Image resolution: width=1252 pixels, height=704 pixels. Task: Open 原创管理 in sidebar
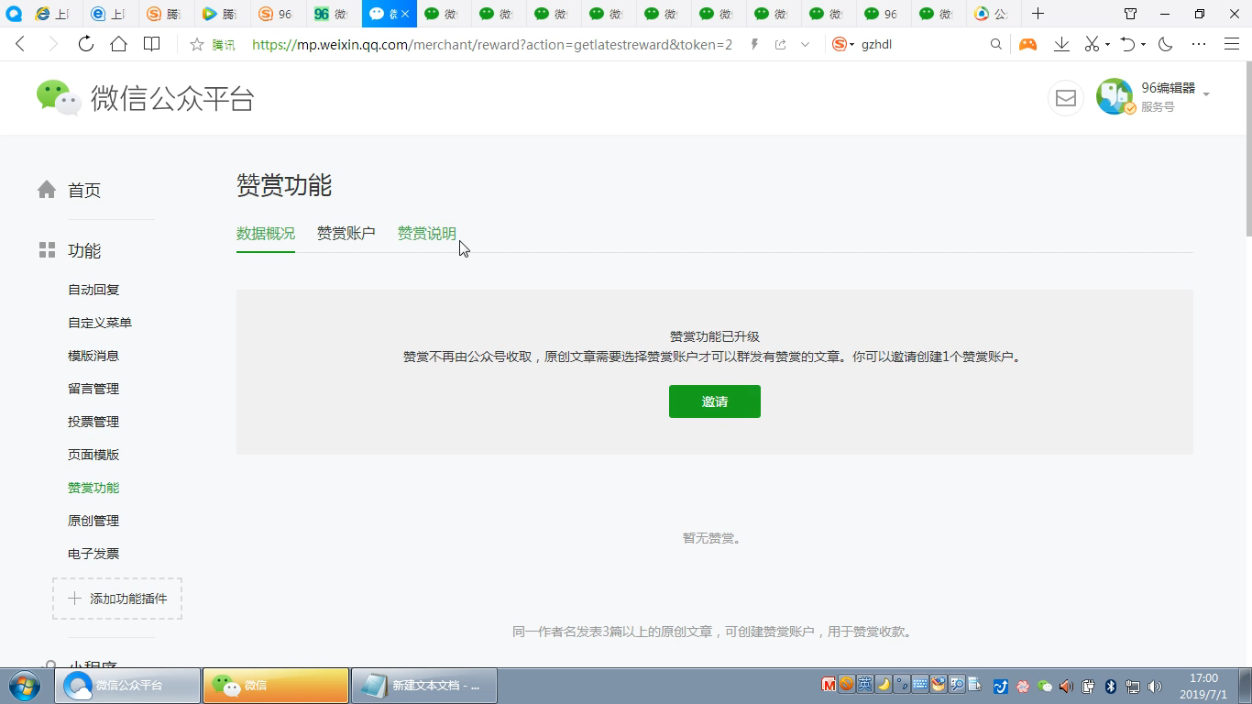click(x=93, y=521)
